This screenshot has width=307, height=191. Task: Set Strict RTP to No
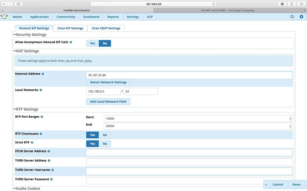105,143
